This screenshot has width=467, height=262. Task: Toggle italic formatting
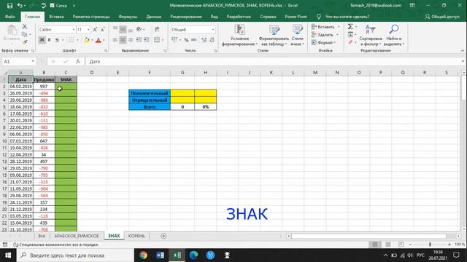coord(50,40)
